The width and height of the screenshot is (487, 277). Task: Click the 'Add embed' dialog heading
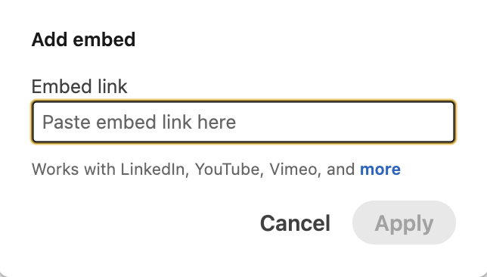(x=83, y=39)
